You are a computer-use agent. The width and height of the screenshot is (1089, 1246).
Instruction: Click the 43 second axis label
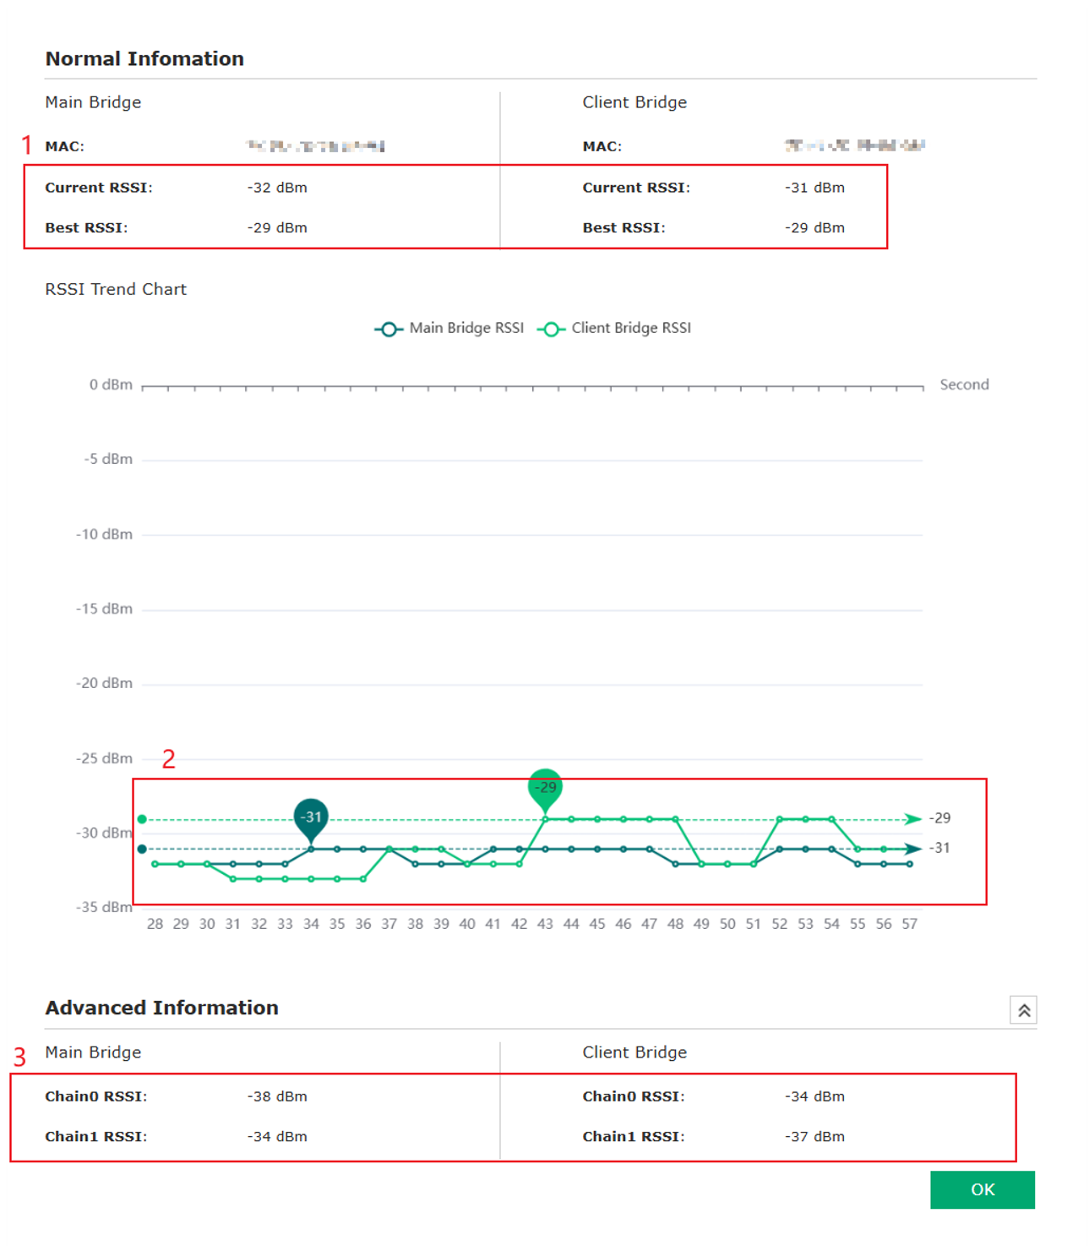(545, 924)
